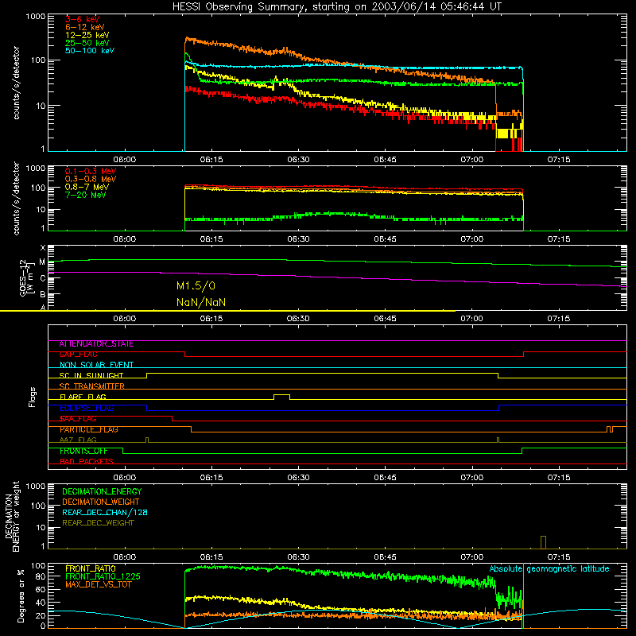Click the DECIMATION ENERGY or weight axis title
The height and width of the screenshot is (636, 636).
coord(12,516)
